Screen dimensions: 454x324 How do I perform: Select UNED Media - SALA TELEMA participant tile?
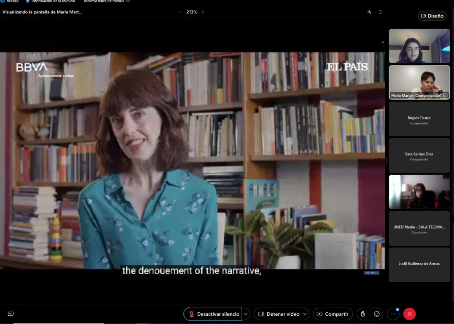pos(419,228)
